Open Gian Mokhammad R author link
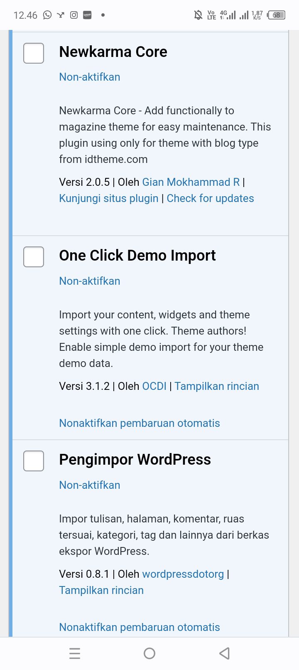Viewport: 299px width, 670px height. 191,182
